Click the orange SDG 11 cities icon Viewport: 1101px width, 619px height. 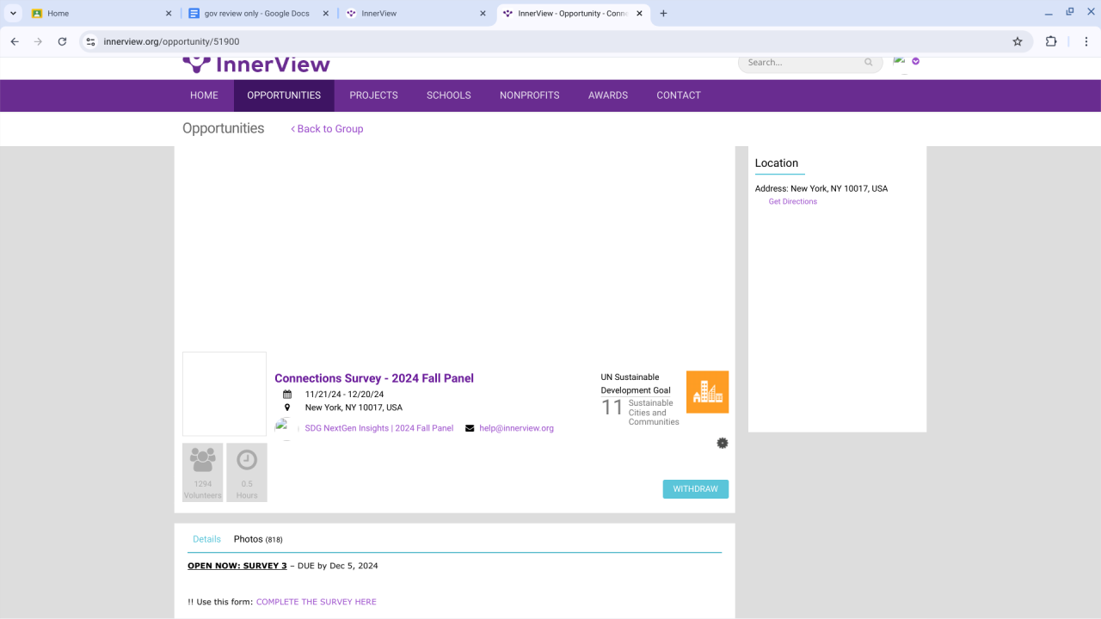click(x=708, y=392)
